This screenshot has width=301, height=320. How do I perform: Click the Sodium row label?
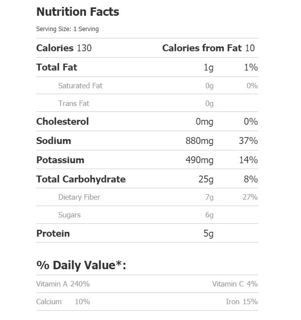tap(54, 141)
